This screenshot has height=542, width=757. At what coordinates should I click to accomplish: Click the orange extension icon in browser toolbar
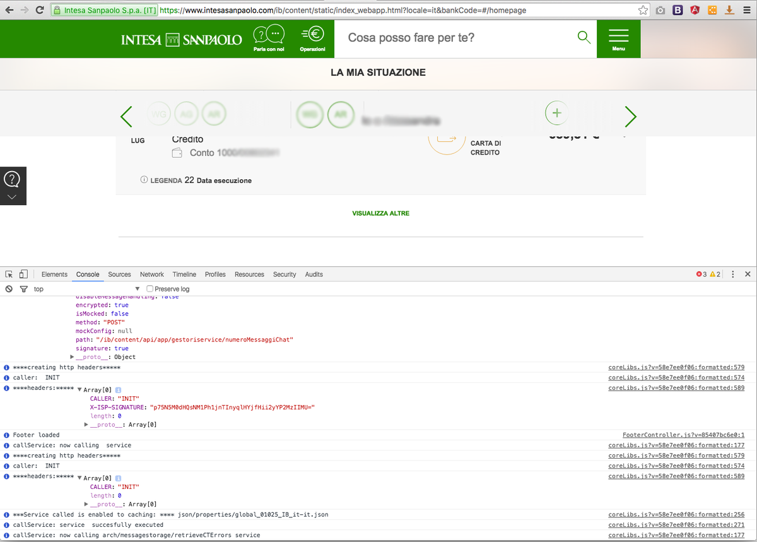(x=712, y=10)
